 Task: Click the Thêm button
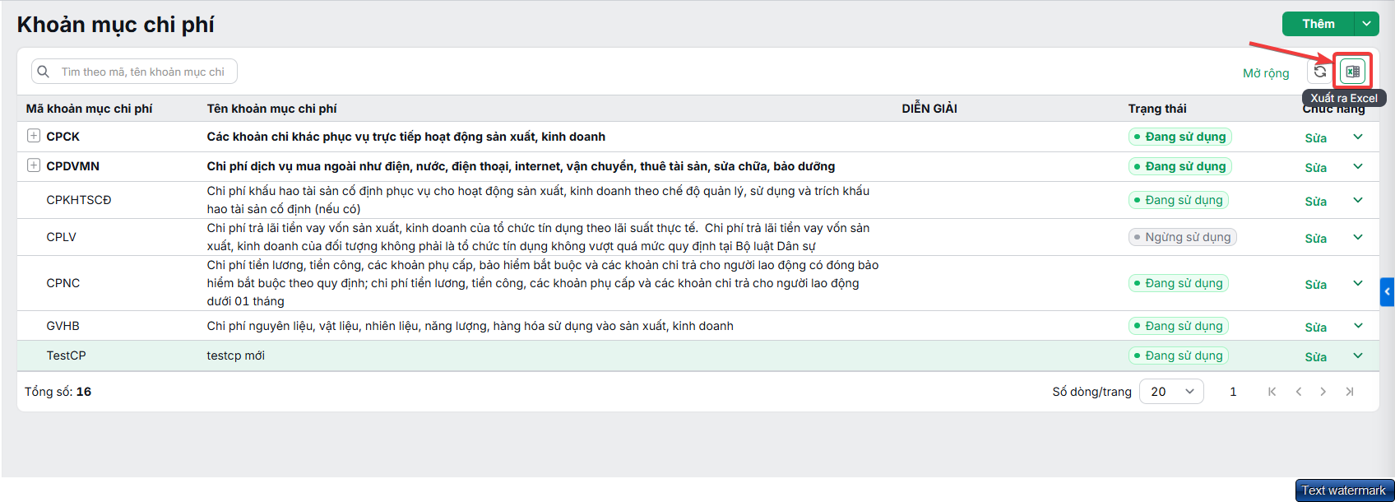[x=1319, y=24]
